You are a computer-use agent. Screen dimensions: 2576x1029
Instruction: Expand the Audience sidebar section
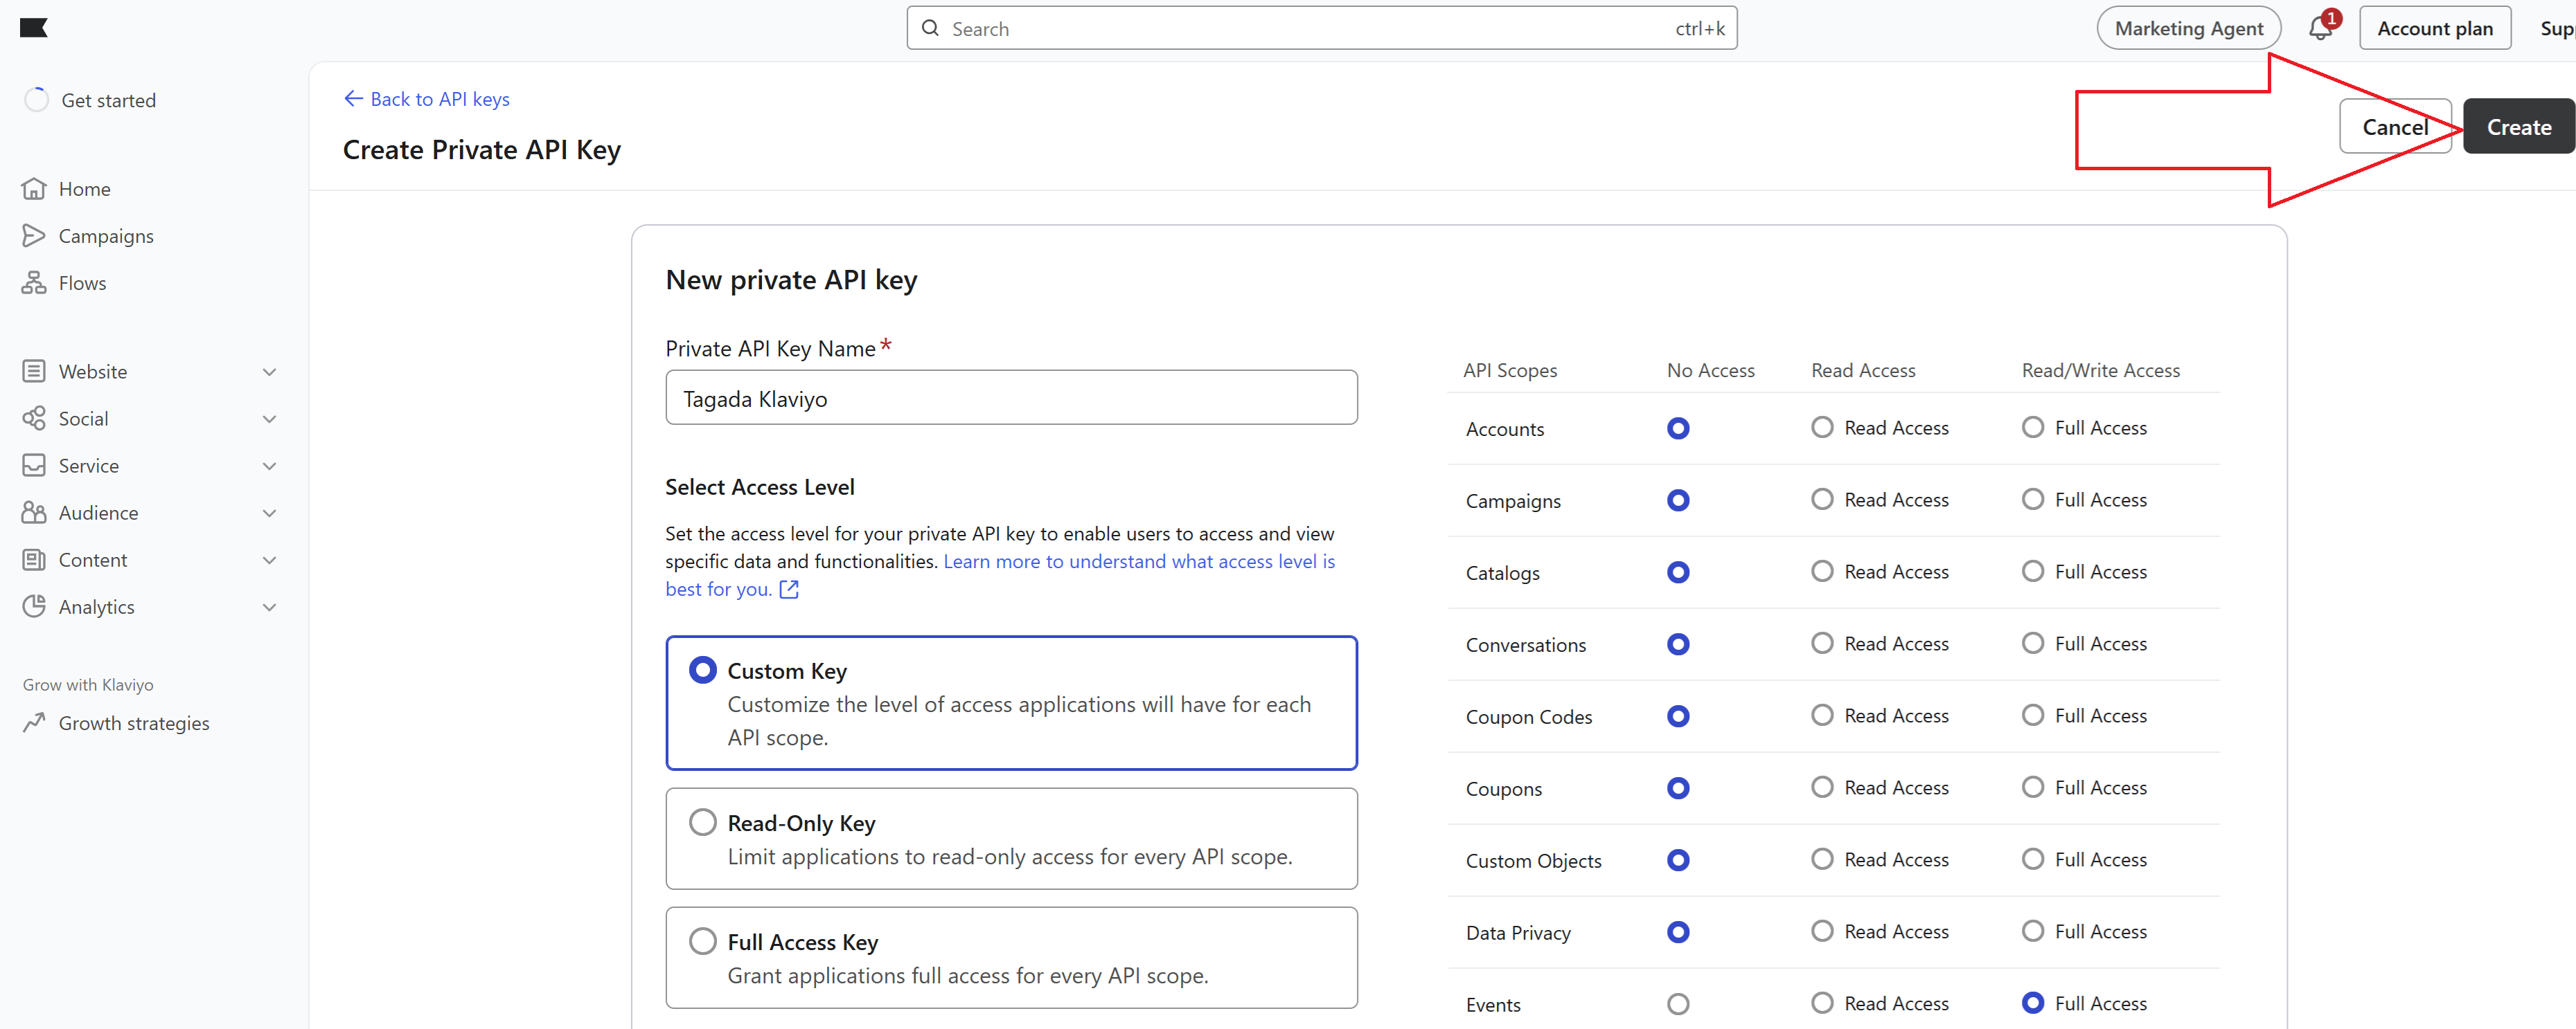(x=269, y=513)
